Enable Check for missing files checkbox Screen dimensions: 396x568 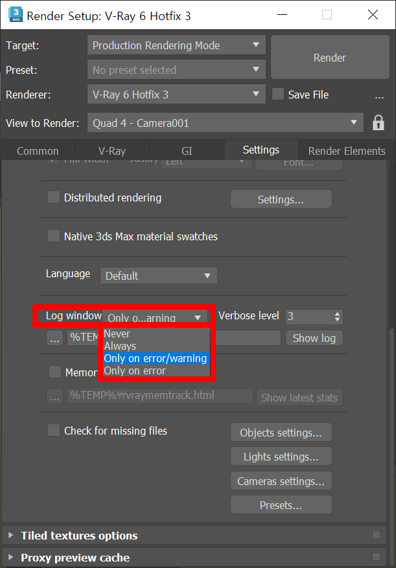[54, 430]
